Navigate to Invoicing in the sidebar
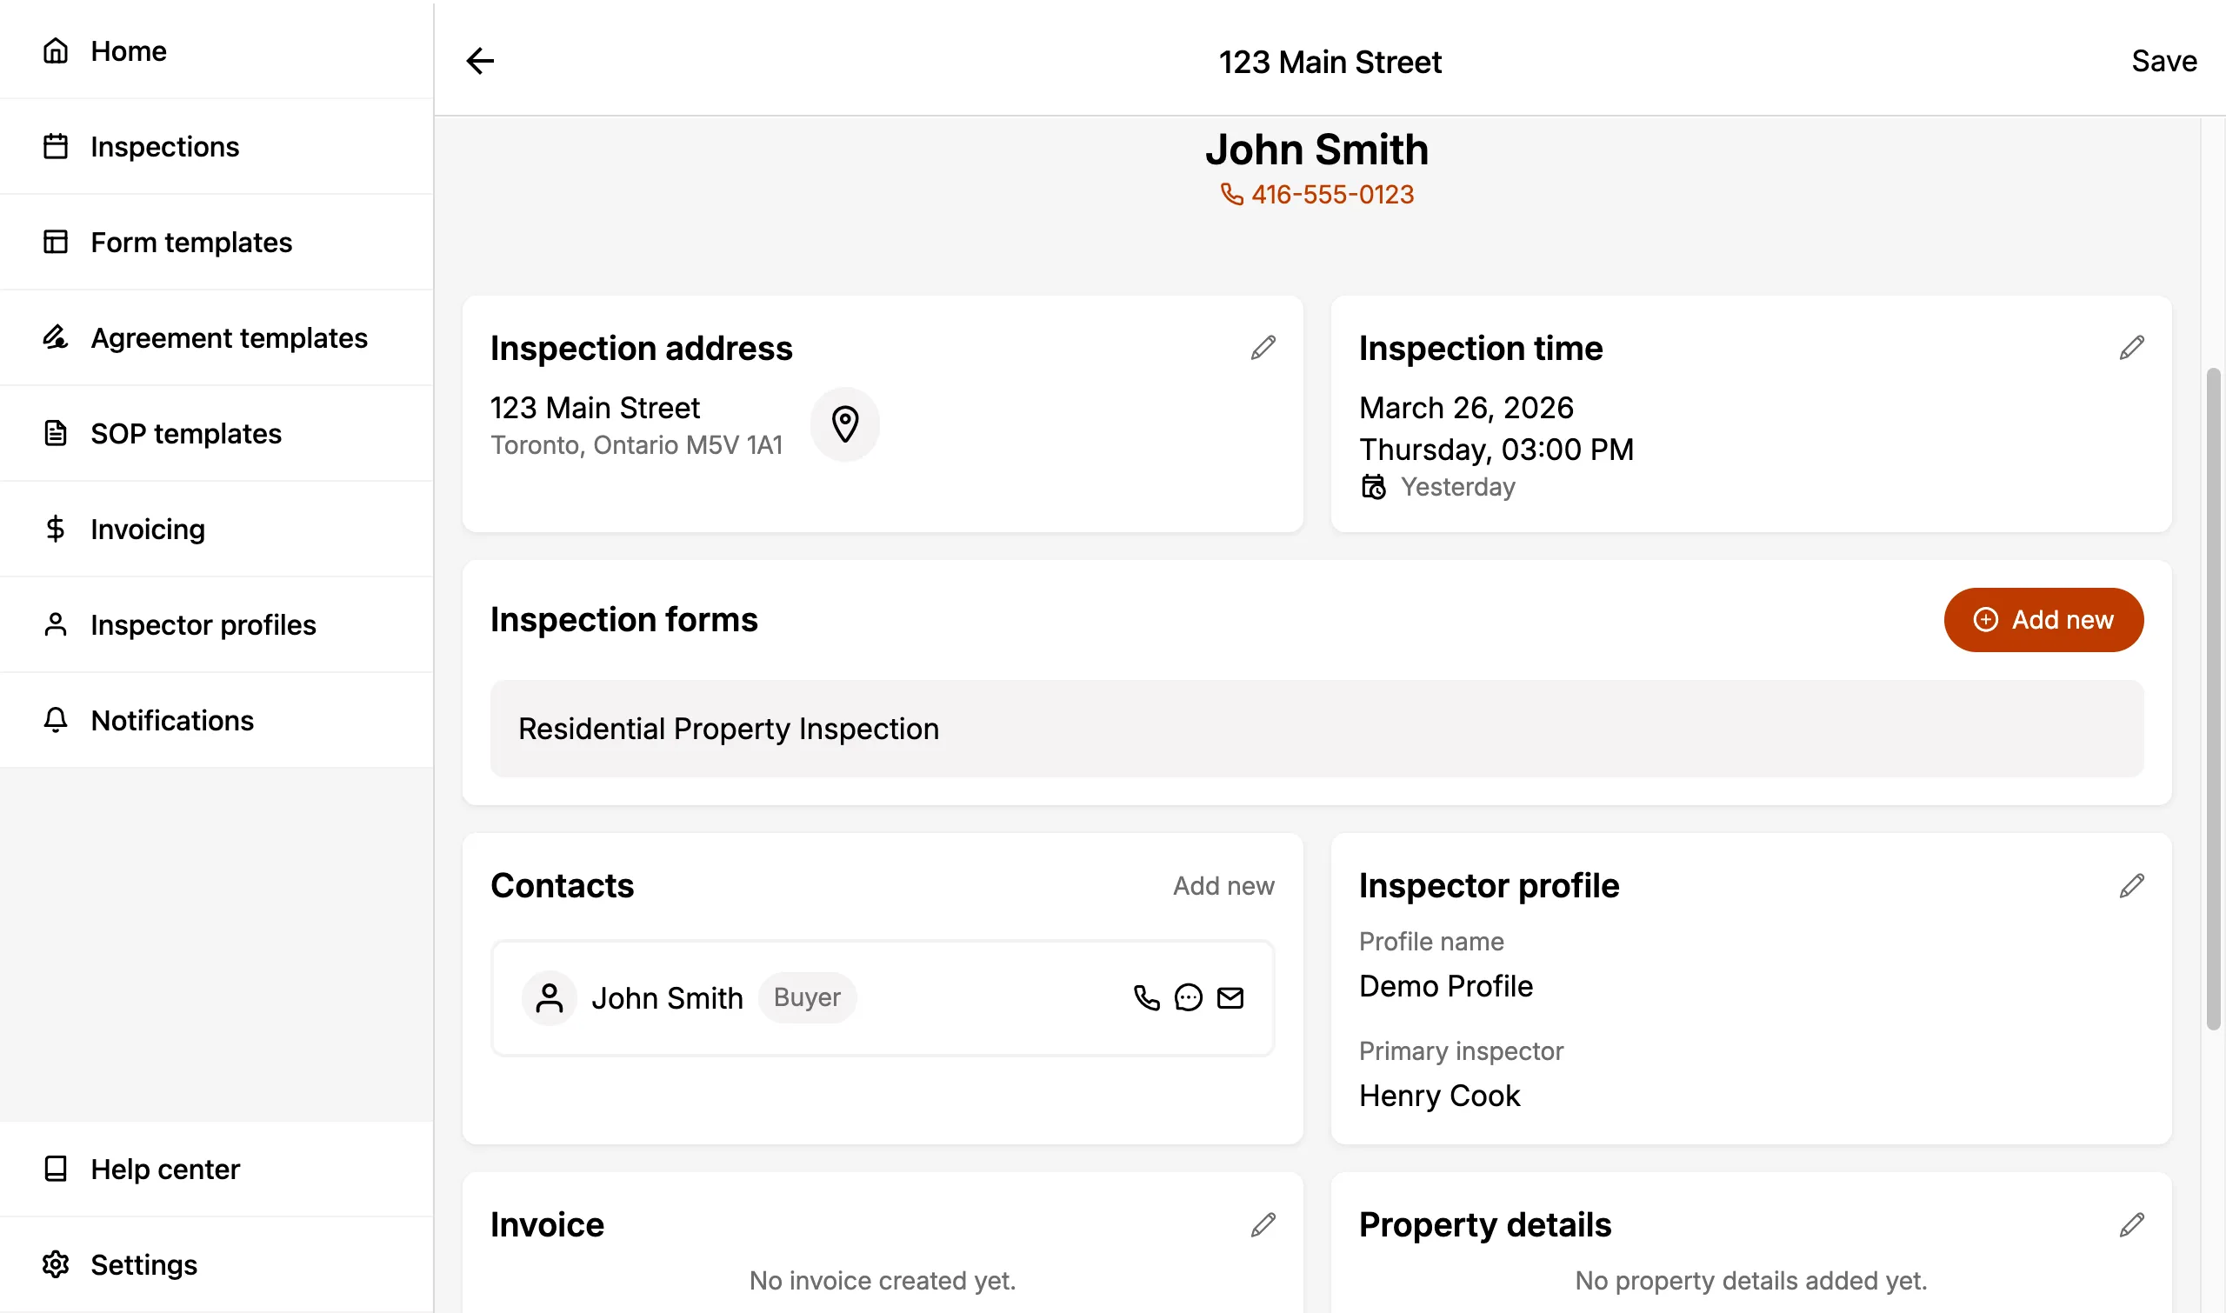The width and height of the screenshot is (2226, 1313). point(217,528)
